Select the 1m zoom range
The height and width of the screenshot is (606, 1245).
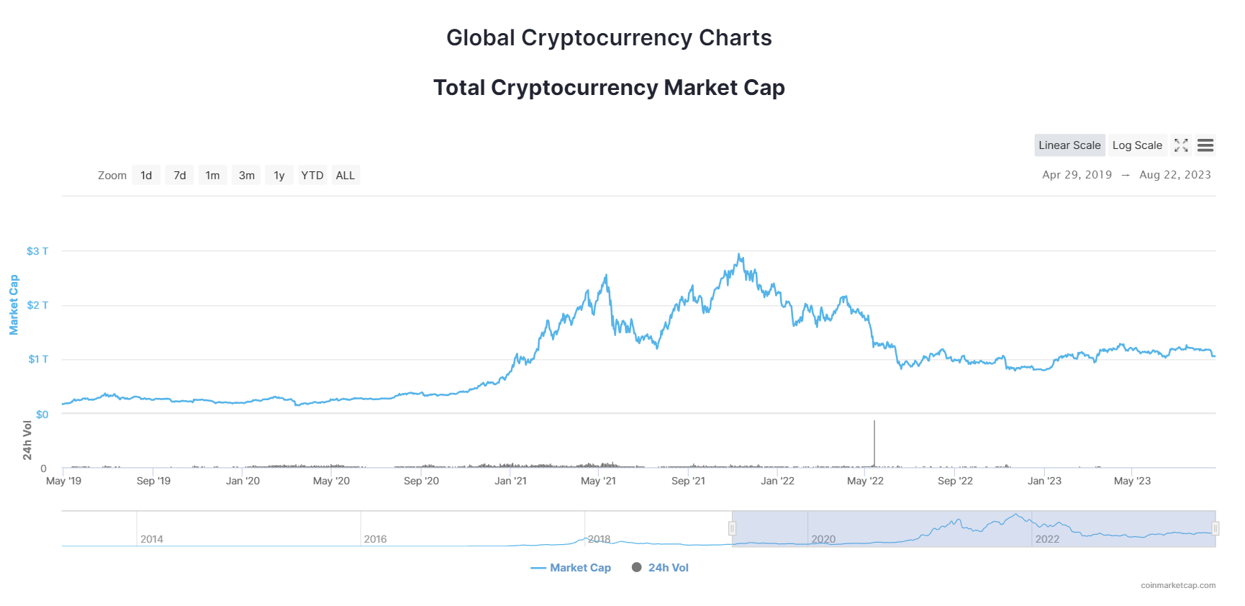[212, 176]
